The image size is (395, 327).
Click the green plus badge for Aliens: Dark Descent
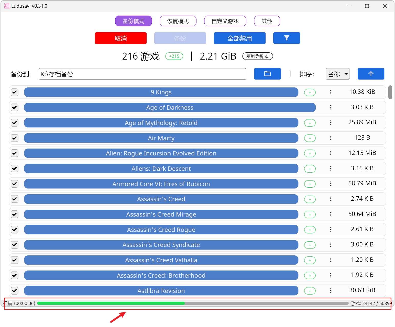click(310, 169)
